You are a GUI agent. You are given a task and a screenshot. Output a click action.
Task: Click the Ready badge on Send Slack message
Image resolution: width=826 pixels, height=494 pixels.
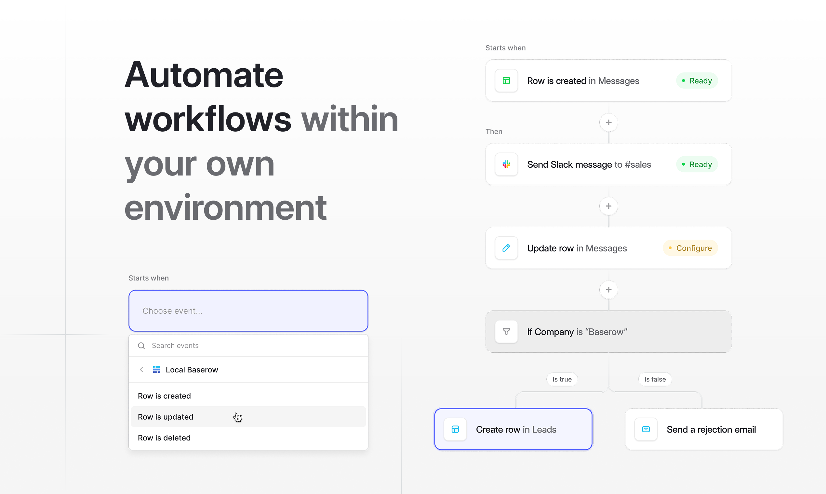pyautogui.click(x=697, y=164)
